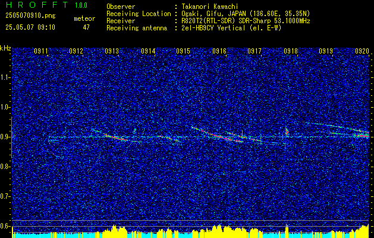Click the timestamp 25.05.07 09:10
The width and height of the screenshot is (374, 238).
[x=30, y=27]
